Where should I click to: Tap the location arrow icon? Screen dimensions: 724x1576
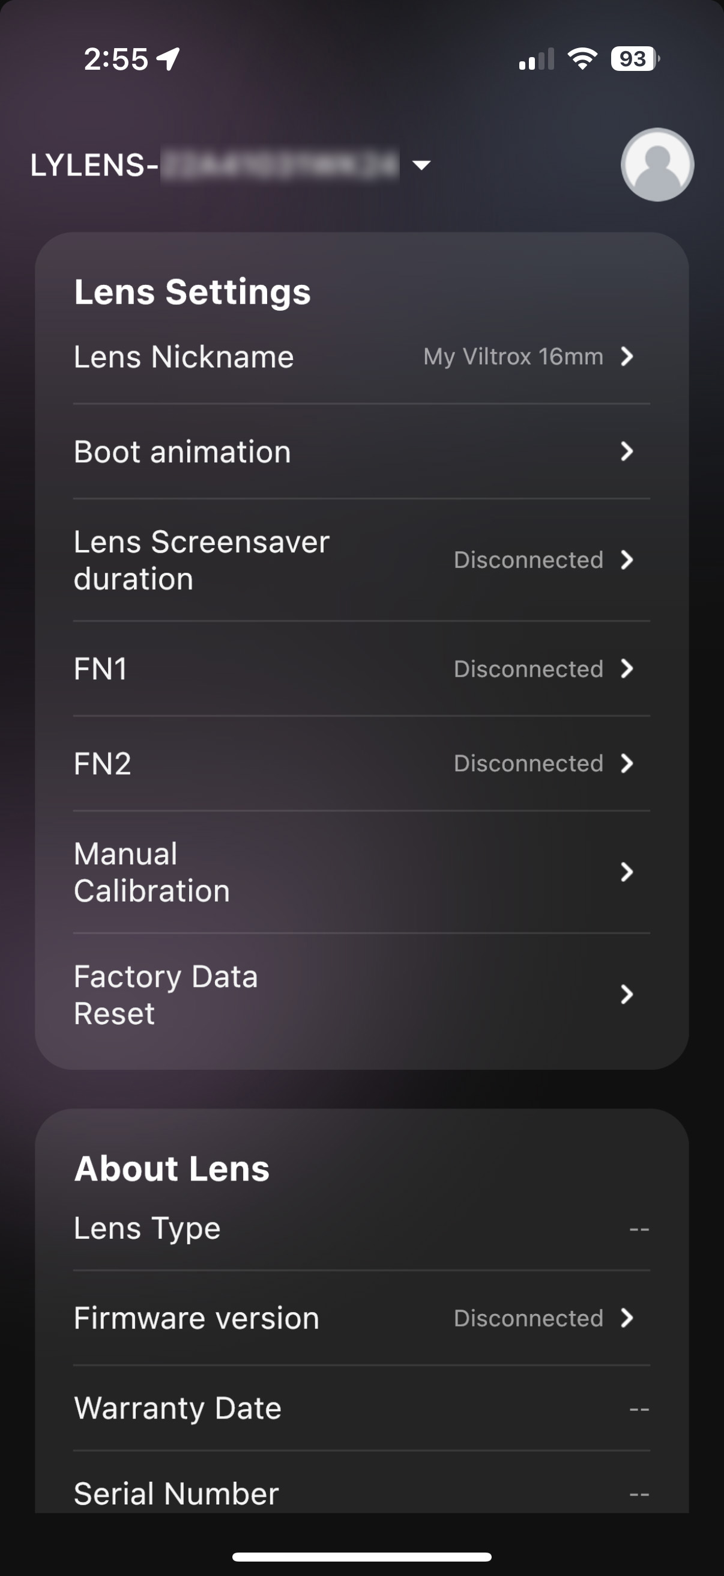(x=168, y=59)
